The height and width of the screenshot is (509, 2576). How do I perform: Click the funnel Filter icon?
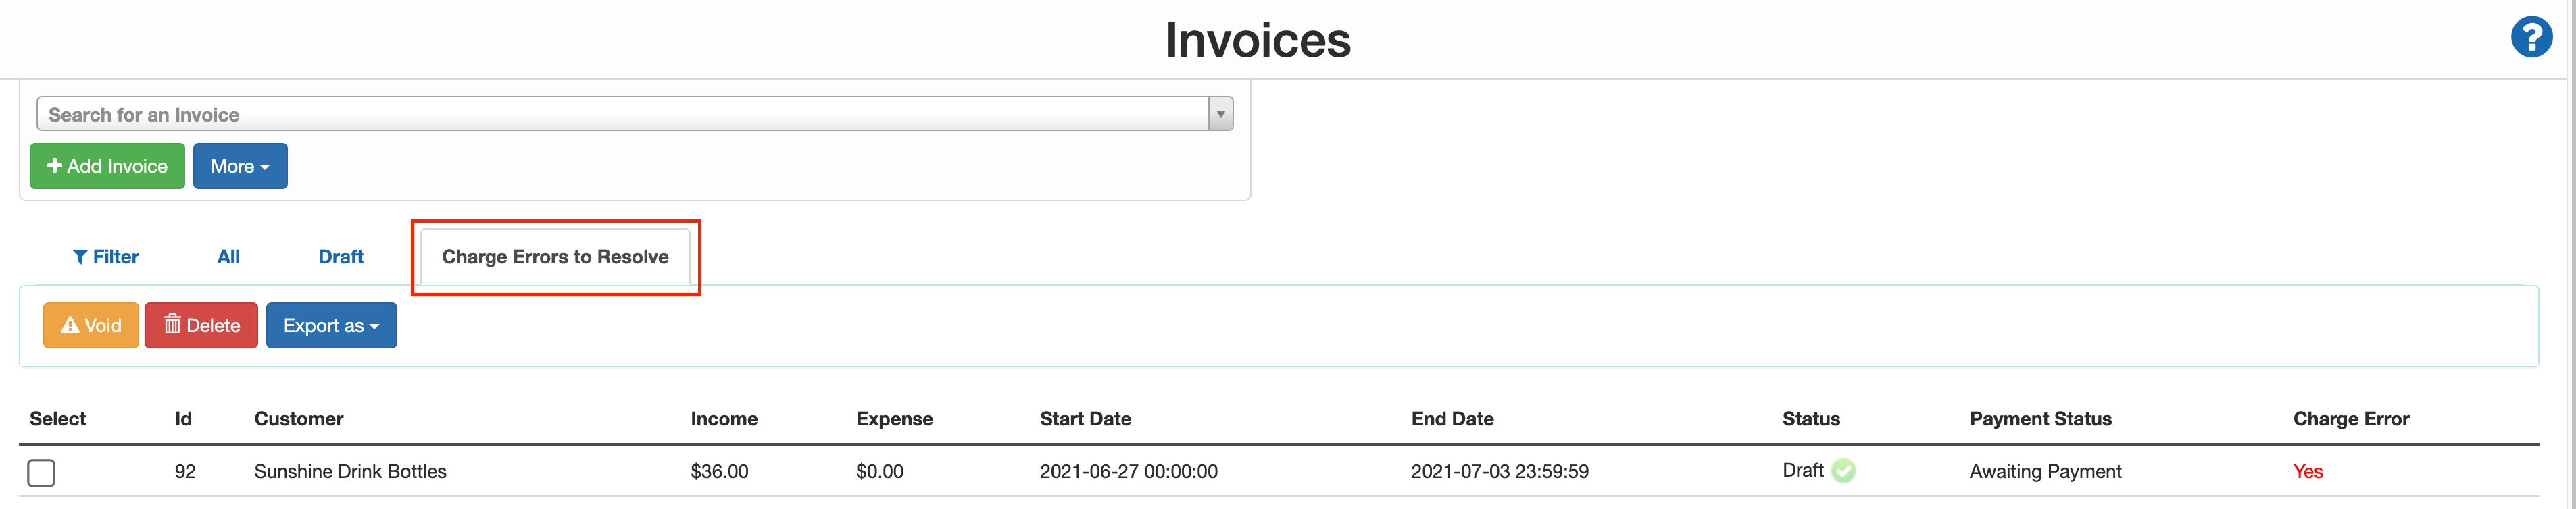click(82, 257)
